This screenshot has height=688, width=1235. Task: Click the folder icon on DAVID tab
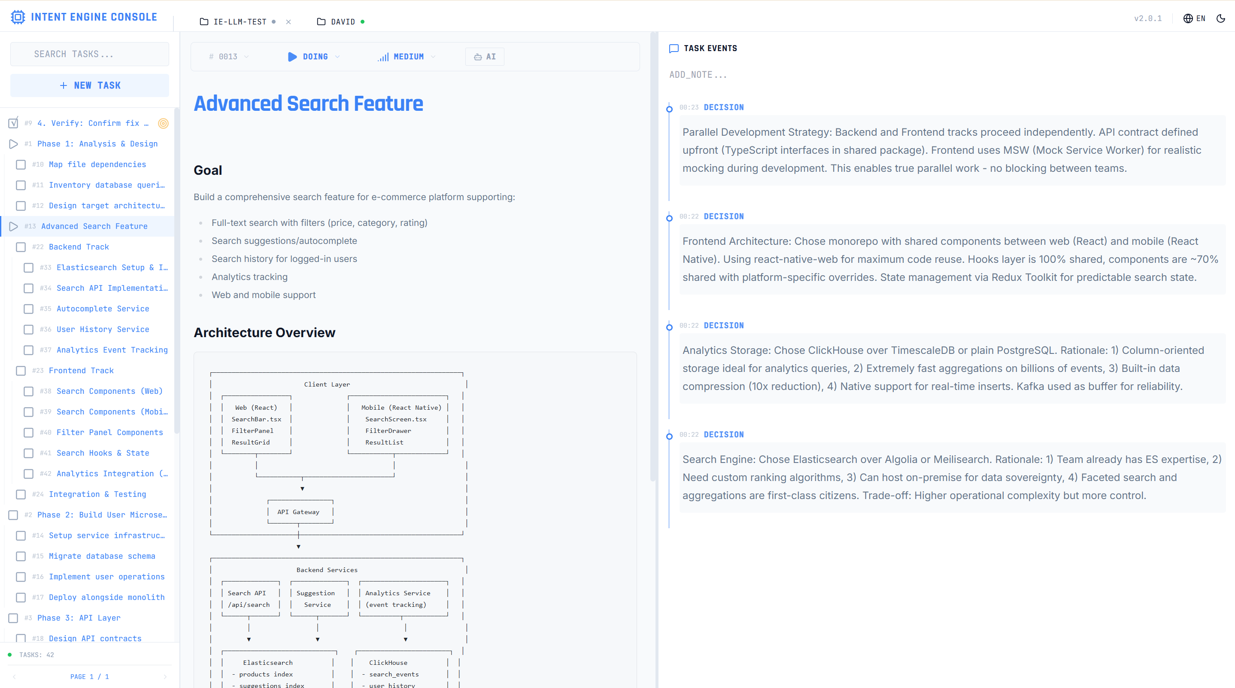321,21
